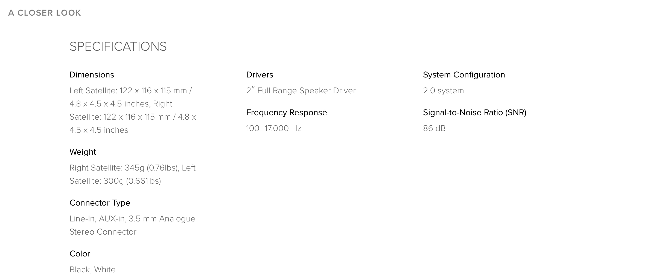Screen dimensions: 653x280
Task: Click the Connector Type label
Action: (100, 203)
